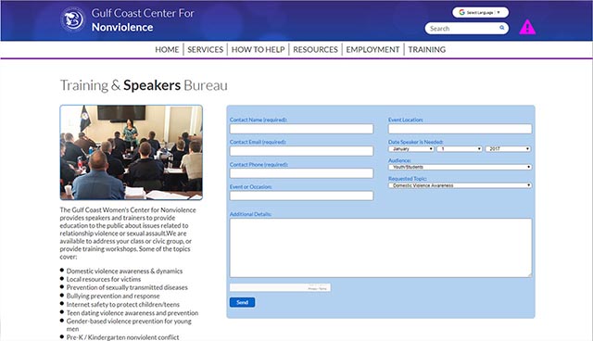Focus the Contact Name field
The height and width of the screenshot is (341, 593).
pos(301,129)
